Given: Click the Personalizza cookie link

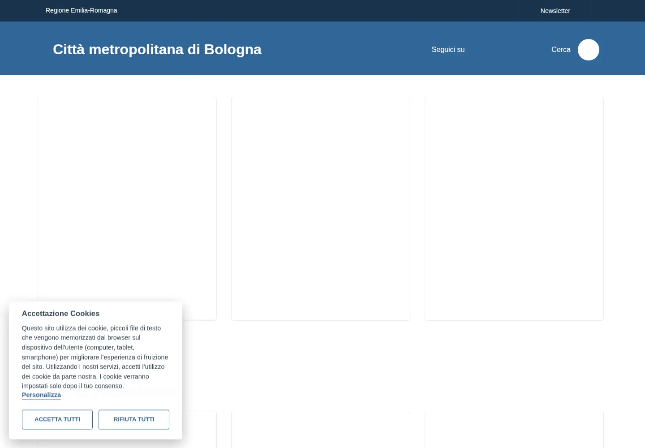Looking at the screenshot, I should (x=41, y=395).
